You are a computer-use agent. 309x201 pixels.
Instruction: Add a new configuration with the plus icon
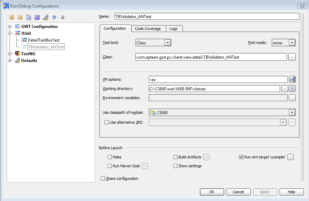tap(12, 17)
